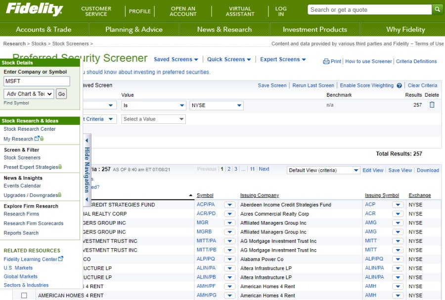Open issuer menu arrow in ALIN/PB row
This screenshot has height=300, width=445.
[398, 277]
